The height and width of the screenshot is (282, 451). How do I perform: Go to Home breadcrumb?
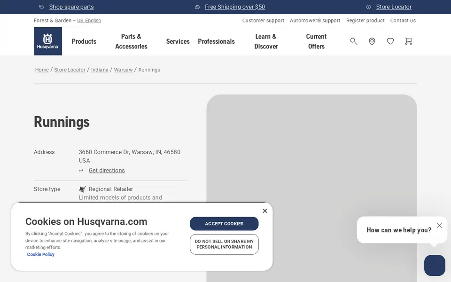tap(42, 70)
